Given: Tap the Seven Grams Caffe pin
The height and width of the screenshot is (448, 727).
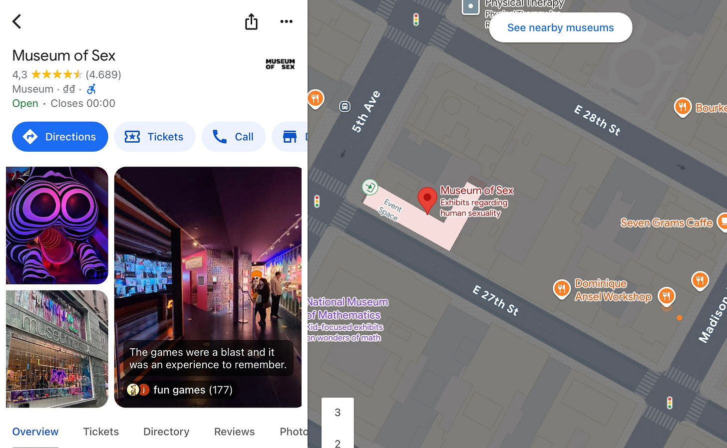Looking at the screenshot, I should coord(722,222).
